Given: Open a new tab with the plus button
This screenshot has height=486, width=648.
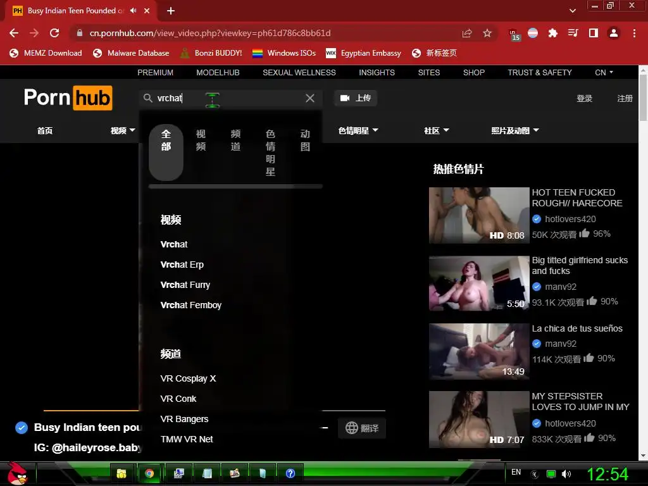Looking at the screenshot, I should tap(171, 11).
